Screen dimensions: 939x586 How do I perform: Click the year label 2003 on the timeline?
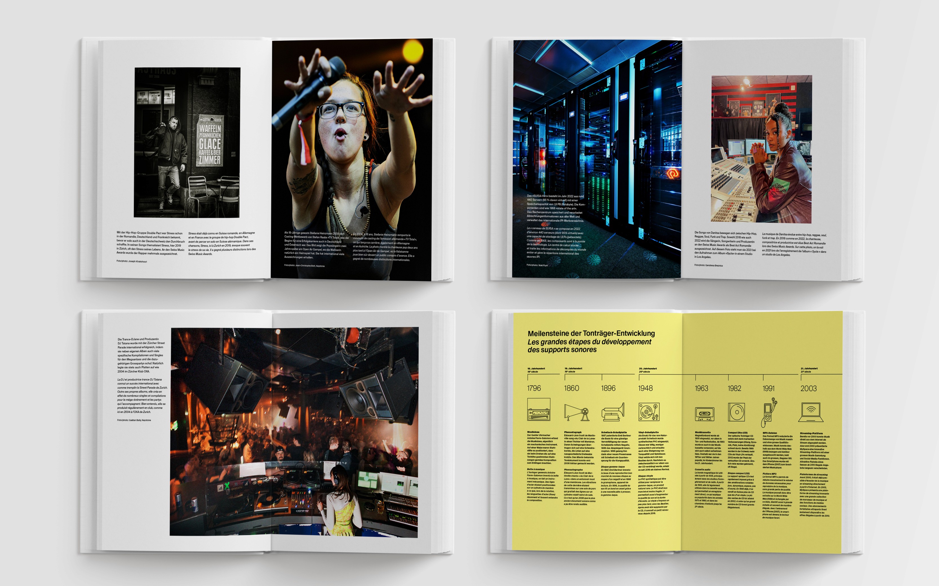[x=809, y=388]
